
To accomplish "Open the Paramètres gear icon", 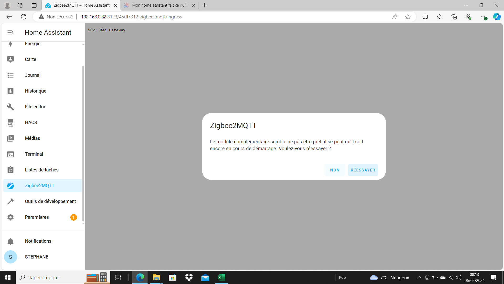I will pyautogui.click(x=10, y=217).
